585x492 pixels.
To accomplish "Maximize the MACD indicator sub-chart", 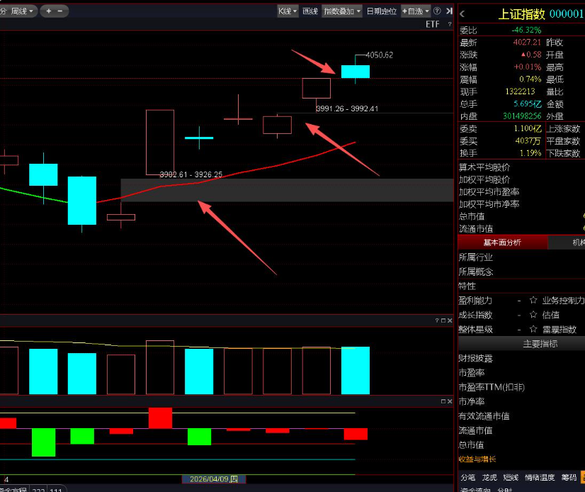I will click(443, 401).
